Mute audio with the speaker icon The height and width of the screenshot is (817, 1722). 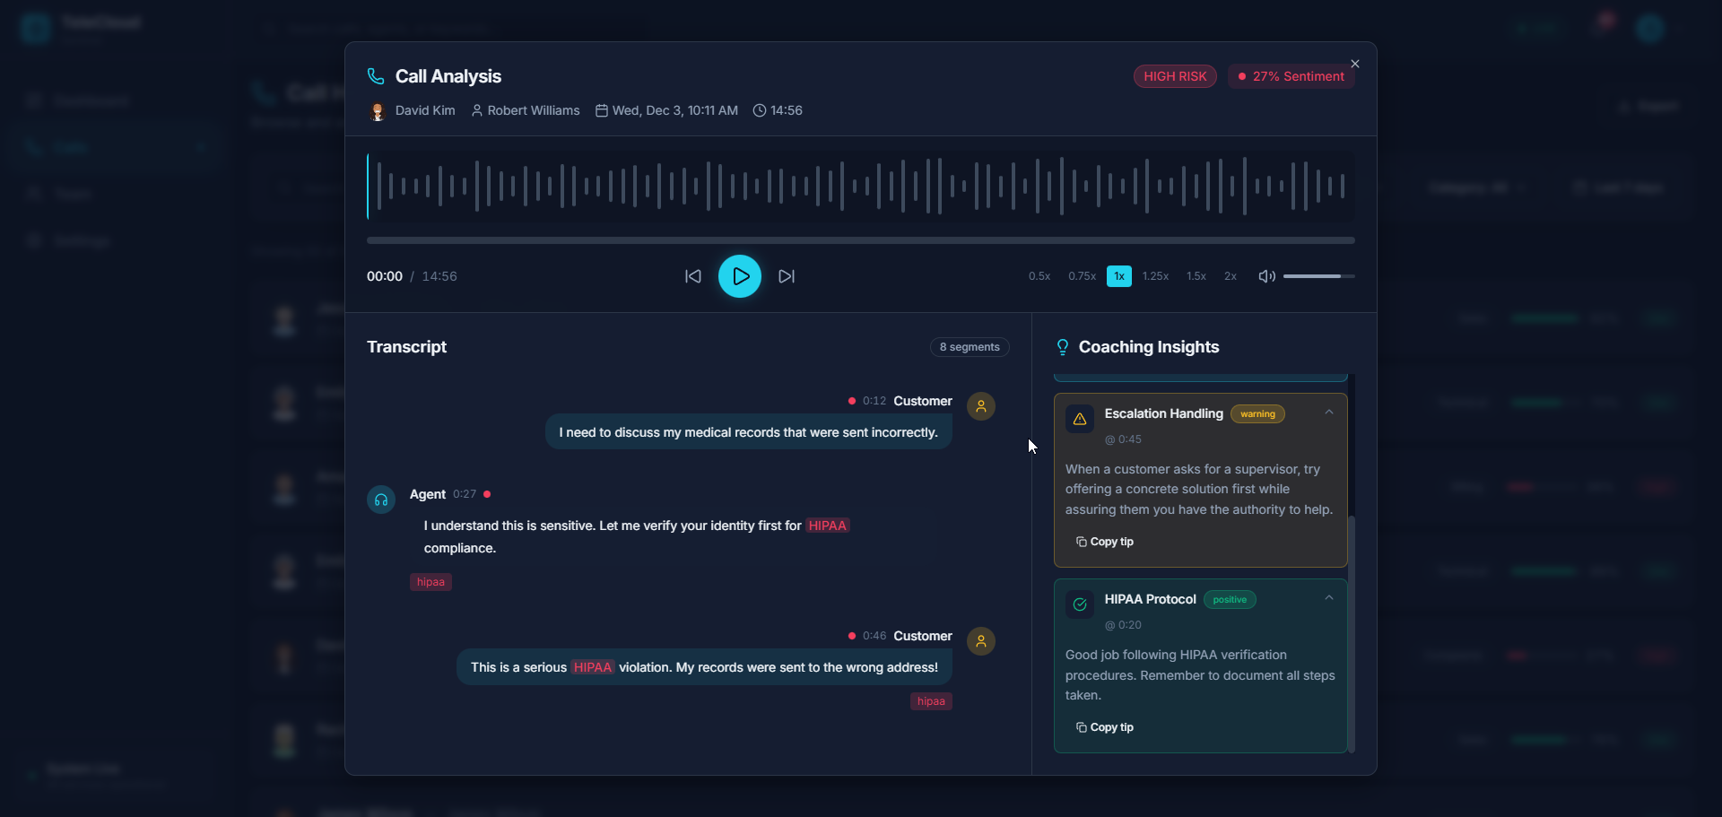[1266, 276]
